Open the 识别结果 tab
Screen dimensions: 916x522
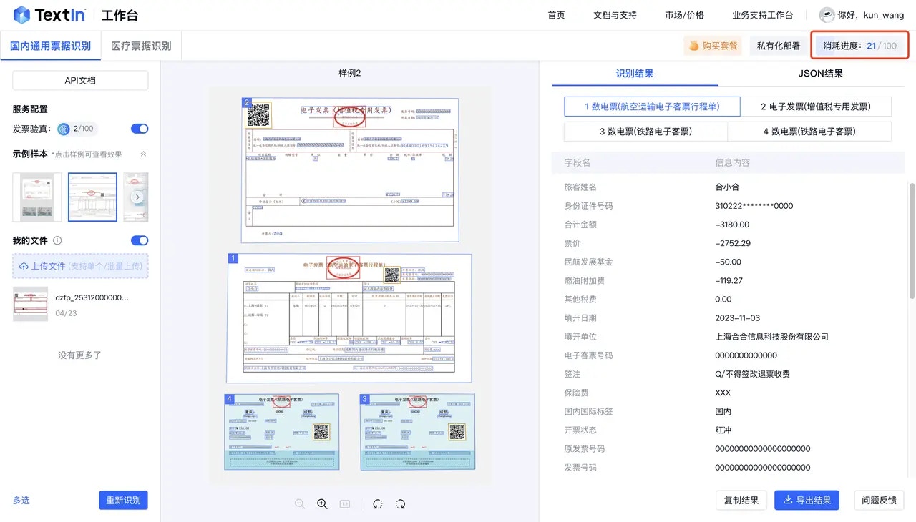pyautogui.click(x=635, y=73)
